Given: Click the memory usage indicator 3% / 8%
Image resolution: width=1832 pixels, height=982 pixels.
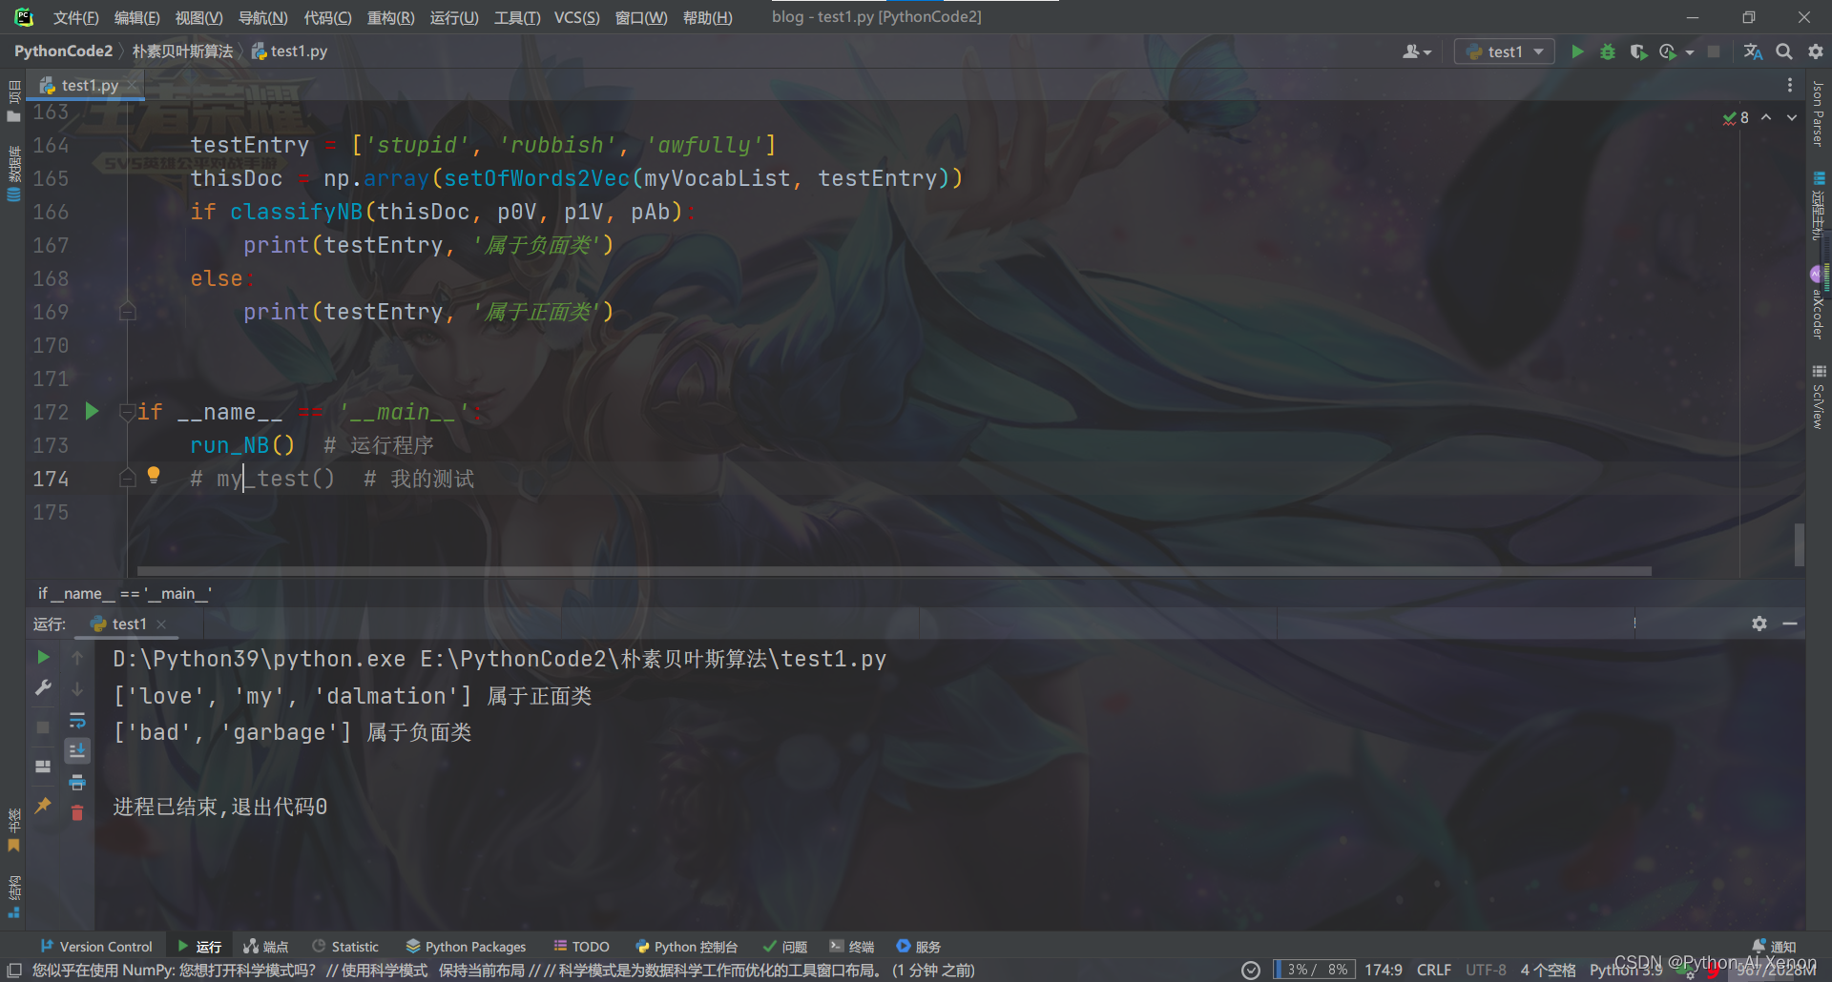Looking at the screenshot, I should [x=1314, y=970].
